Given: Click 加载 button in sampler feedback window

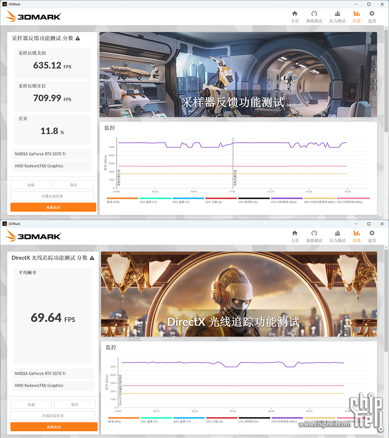Looking at the screenshot, I should pyautogui.click(x=31, y=185).
